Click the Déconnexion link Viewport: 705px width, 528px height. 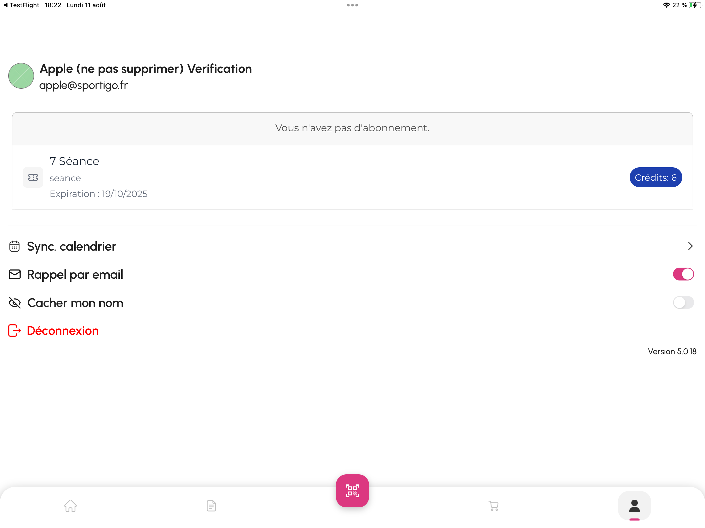point(62,331)
